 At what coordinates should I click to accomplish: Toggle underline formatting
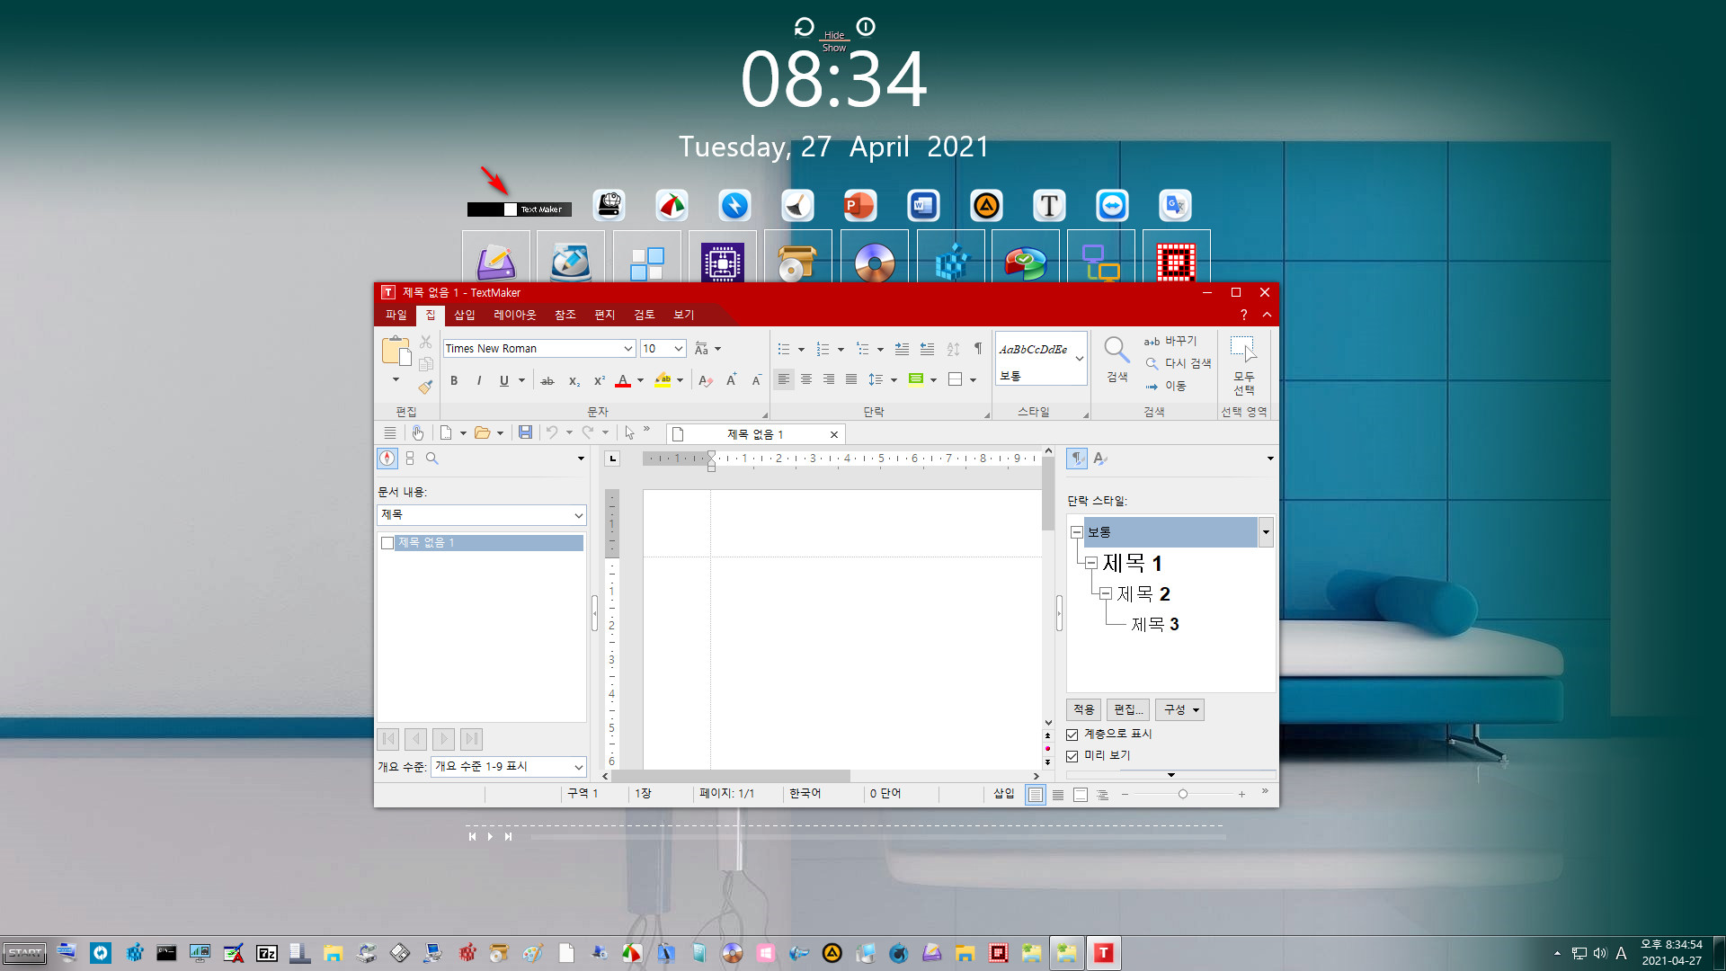504,380
